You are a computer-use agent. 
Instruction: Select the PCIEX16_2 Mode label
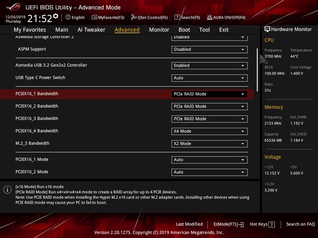(32, 171)
